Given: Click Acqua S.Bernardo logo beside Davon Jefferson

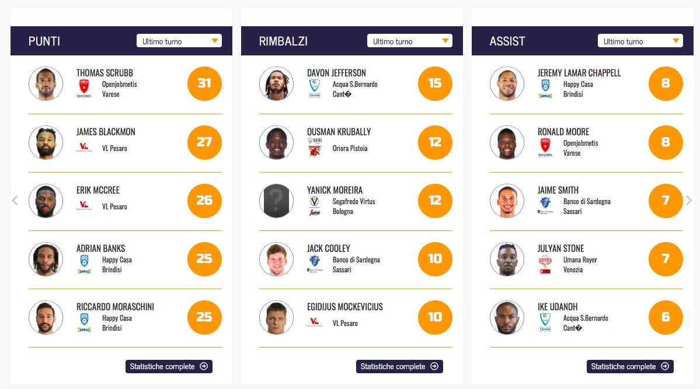Looking at the screenshot, I should pos(314,89).
